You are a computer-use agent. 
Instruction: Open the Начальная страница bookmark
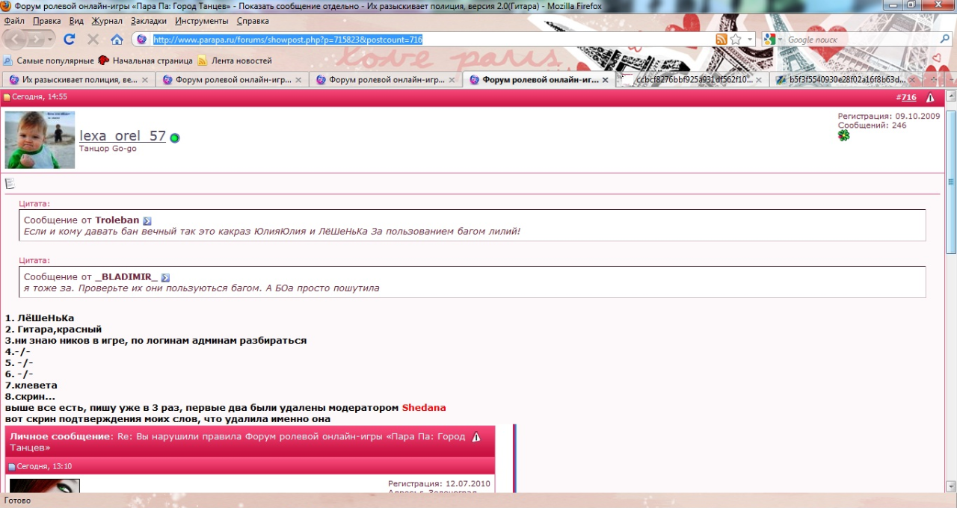(x=146, y=61)
